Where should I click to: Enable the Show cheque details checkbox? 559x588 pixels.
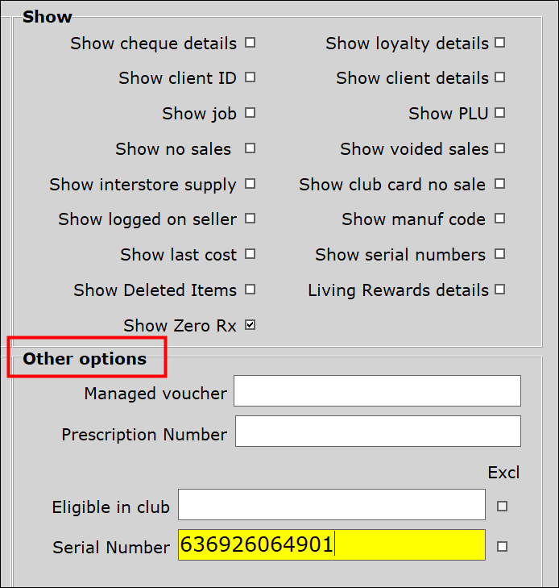click(251, 43)
